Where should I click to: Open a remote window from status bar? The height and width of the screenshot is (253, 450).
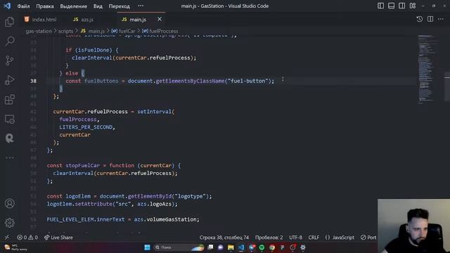6,238
